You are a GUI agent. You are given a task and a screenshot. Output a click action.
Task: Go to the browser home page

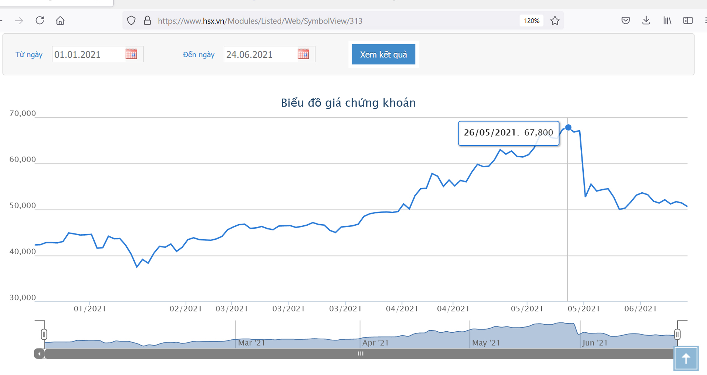tap(60, 21)
